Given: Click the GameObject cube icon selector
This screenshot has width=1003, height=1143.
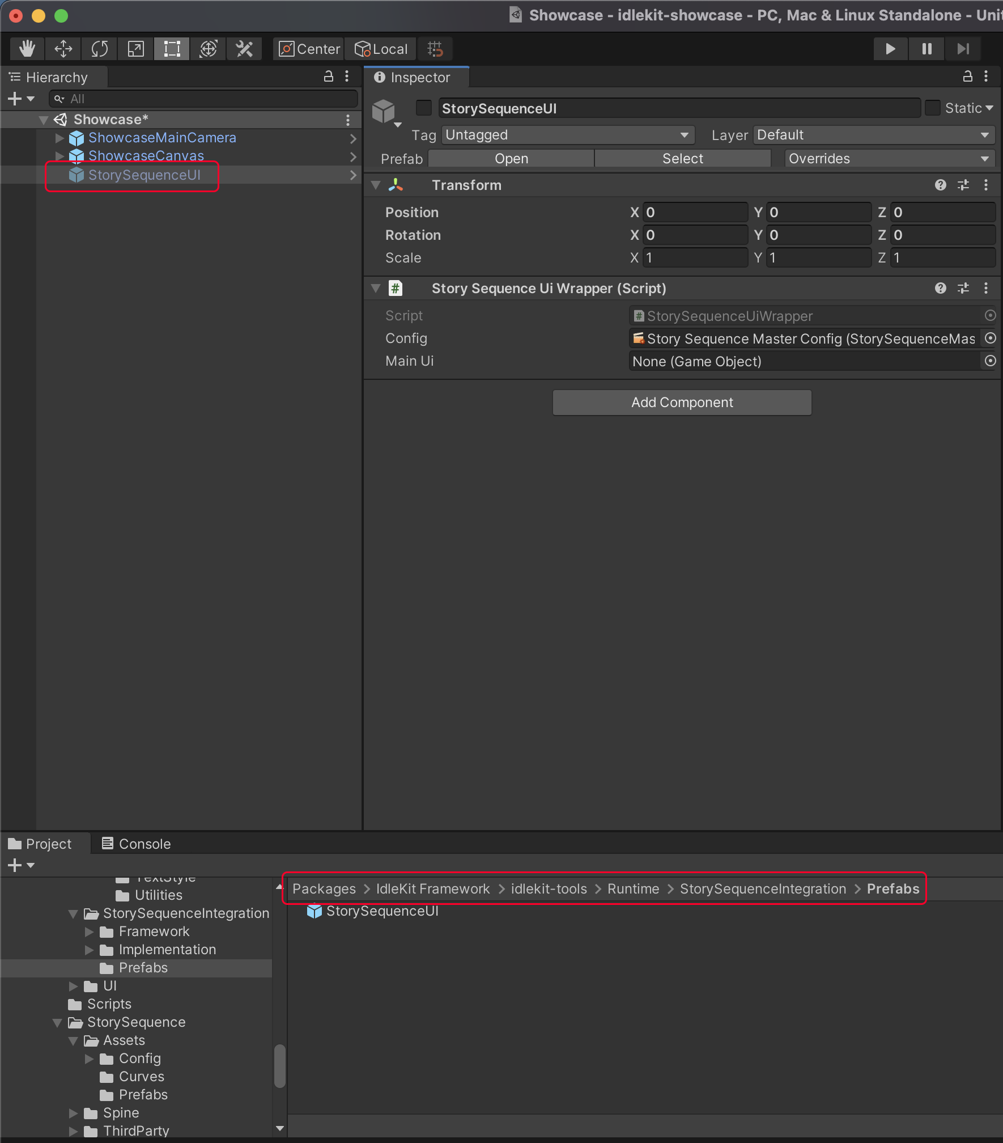Looking at the screenshot, I should coord(386,112).
